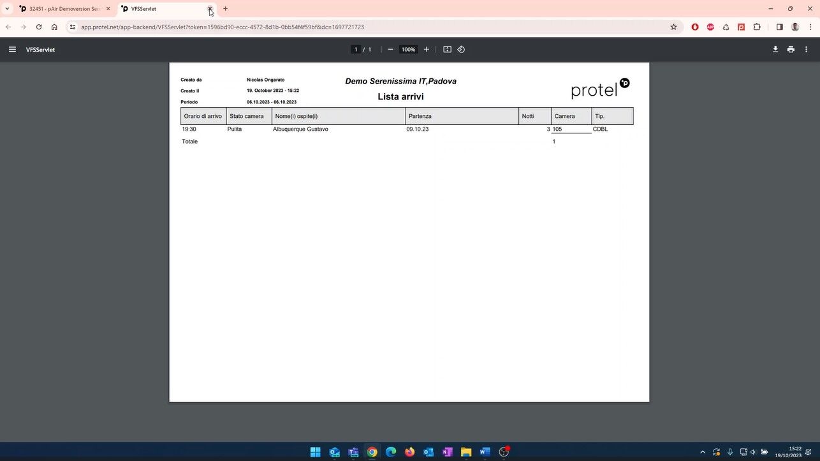Click the PDF page number field

(356, 50)
